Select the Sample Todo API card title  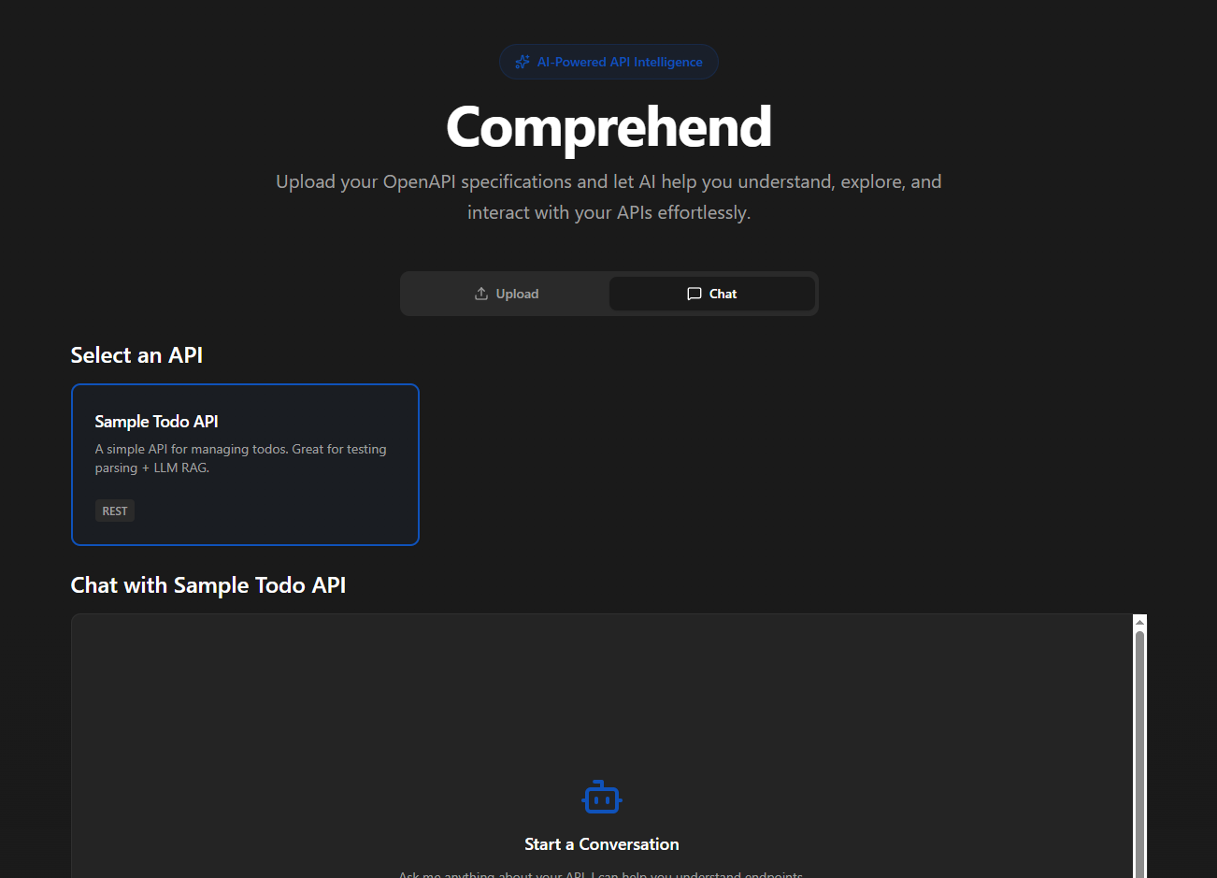click(156, 422)
